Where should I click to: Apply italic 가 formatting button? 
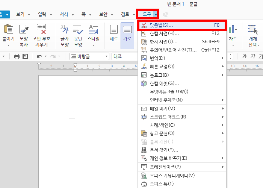(x=253, y=56)
